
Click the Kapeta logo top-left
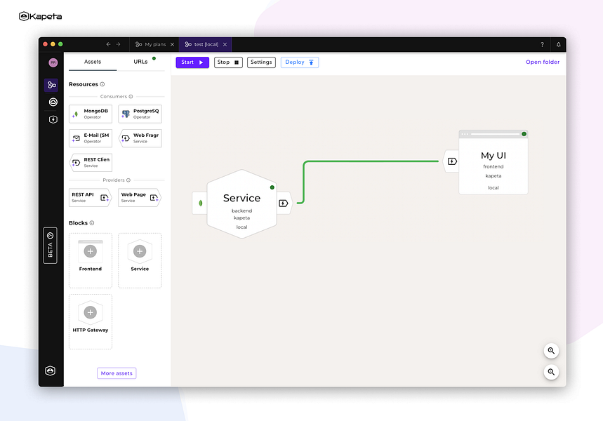(40, 15)
